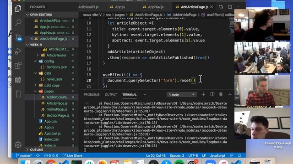Click Ln 20, Col 43 position indicator
This screenshot has width=293, height=164.
pos(156,155)
